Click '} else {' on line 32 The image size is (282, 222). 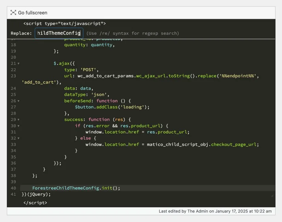pos(86,138)
